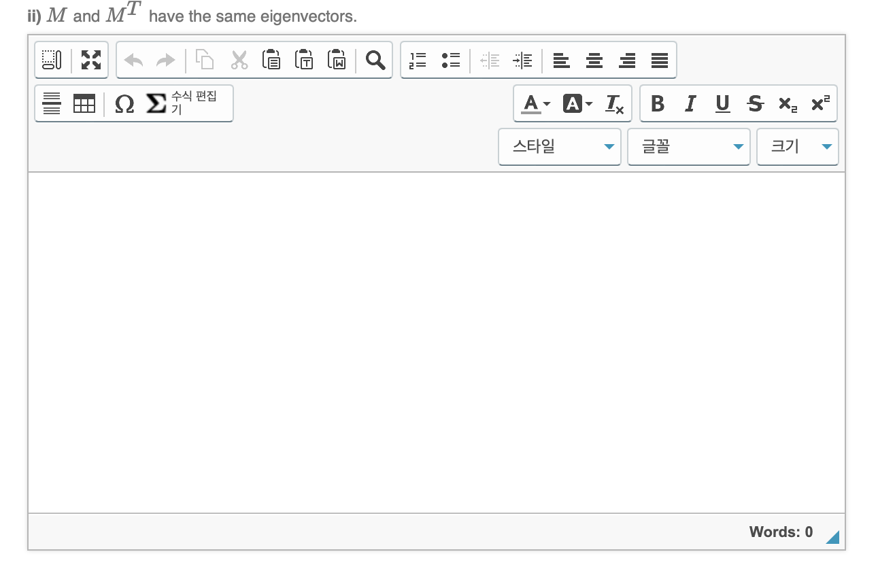Decrease the indent
The image size is (895, 586).
tap(490, 61)
